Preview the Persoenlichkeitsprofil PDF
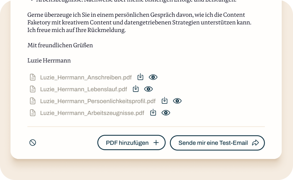The image size is (293, 180). pos(177,100)
